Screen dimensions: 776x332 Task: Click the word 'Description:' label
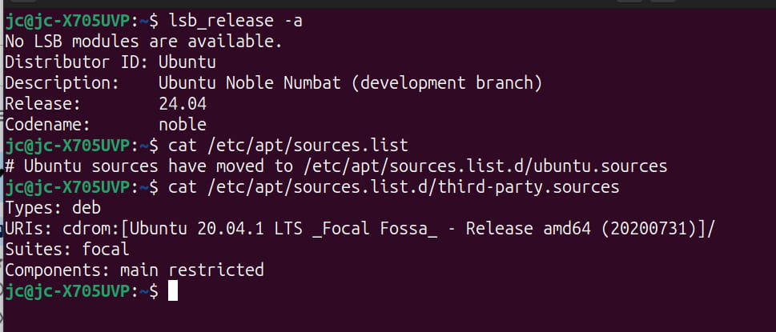(x=62, y=83)
